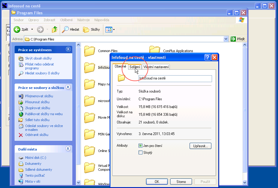Viewport: 278px width, 188px height.
Task: Click the Místní disk (C:) drive icon
Action: click(21, 158)
